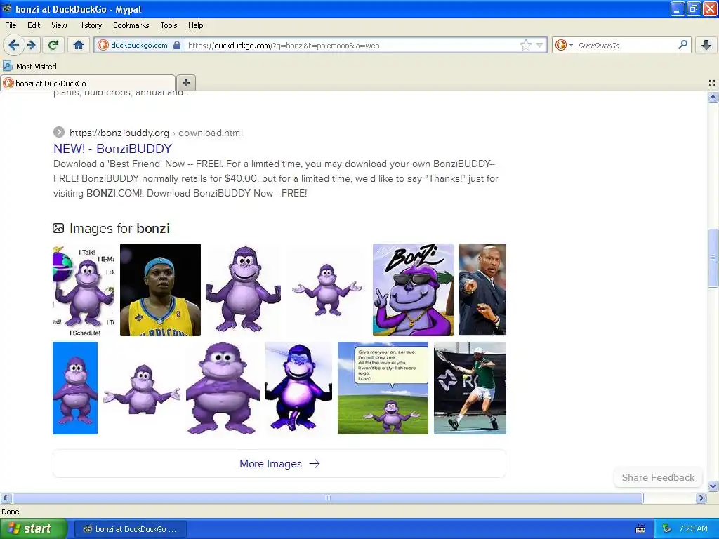719x539 pixels.
Task: Click the network tray icon near clock
Action: click(x=666, y=529)
